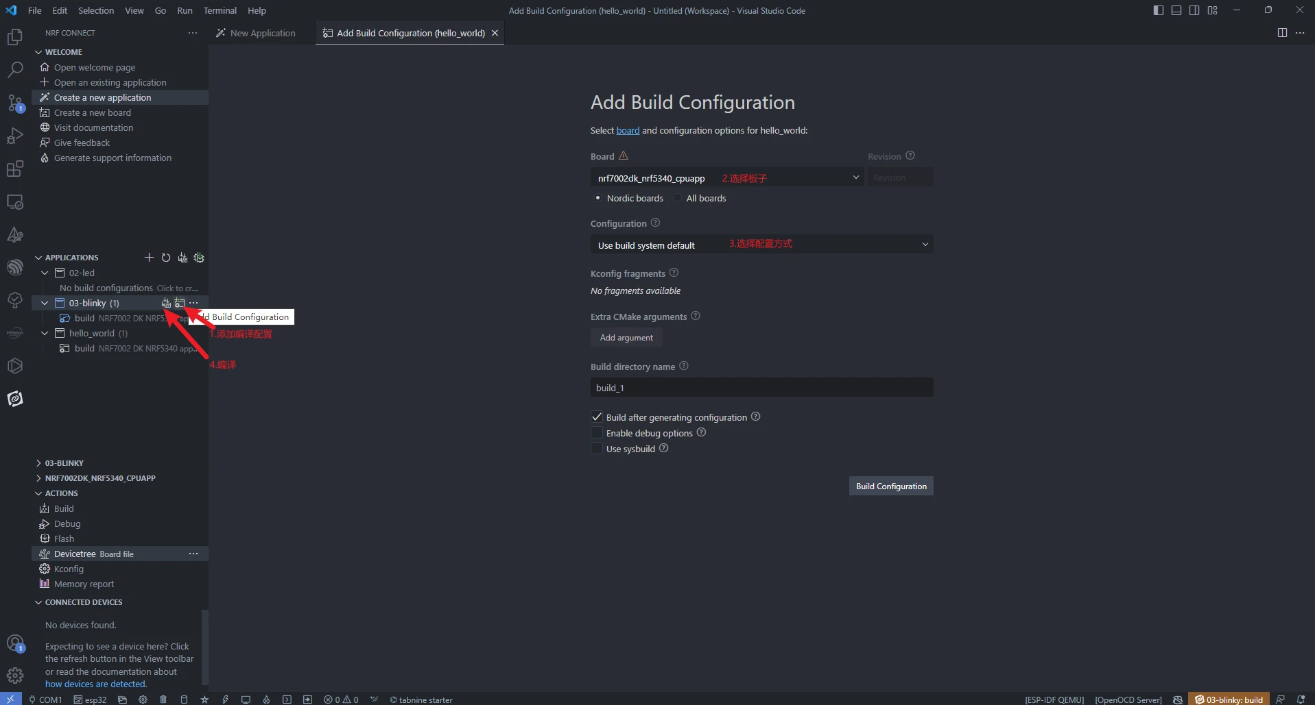Open the Terminal menu

(220, 10)
